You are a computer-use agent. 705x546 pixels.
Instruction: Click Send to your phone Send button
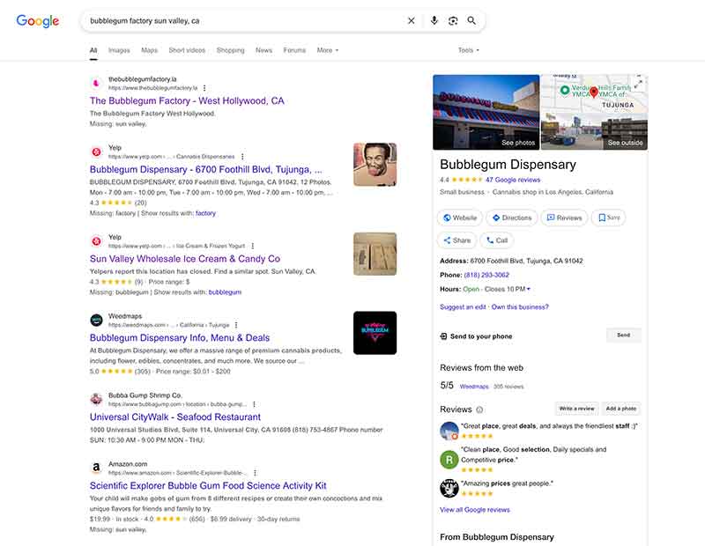(624, 336)
